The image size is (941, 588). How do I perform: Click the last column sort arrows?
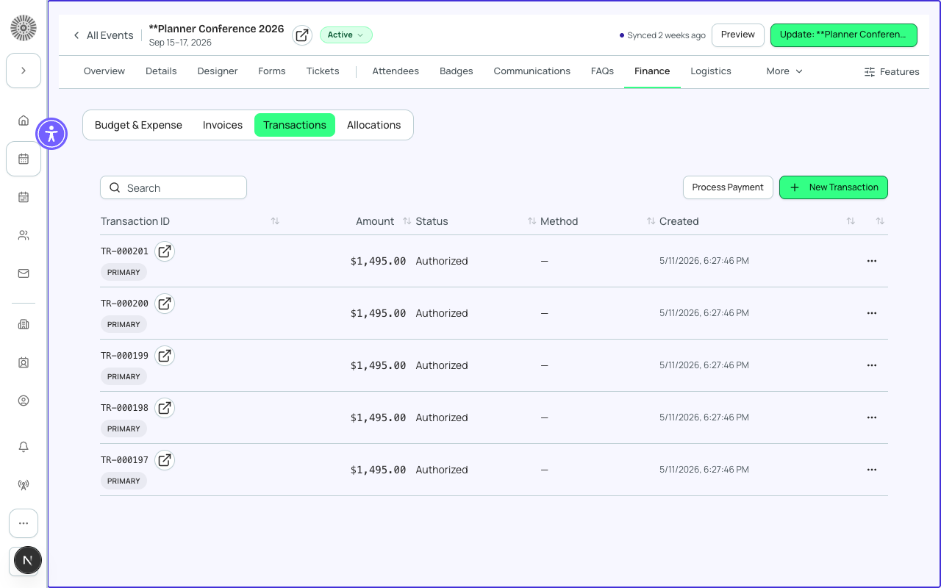(x=880, y=221)
